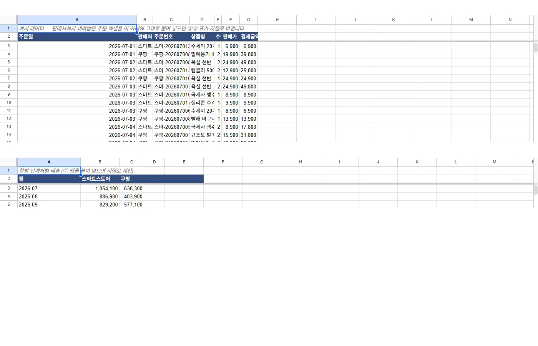
Task: Click the 19,900 price cell
Action: (x=231, y=54)
